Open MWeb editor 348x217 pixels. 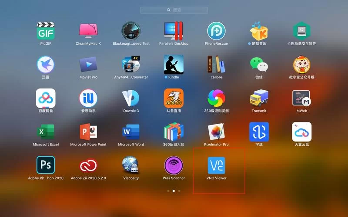[301, 99]
